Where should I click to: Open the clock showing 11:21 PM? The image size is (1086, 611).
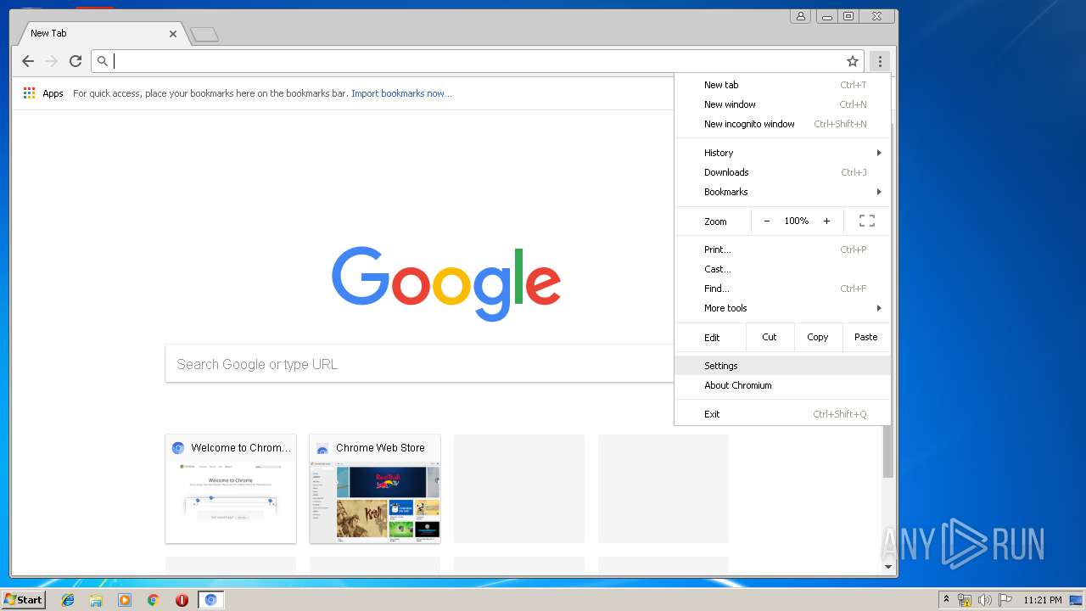point(1043,600)
